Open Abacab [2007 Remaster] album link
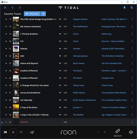The image size is (137, 139). 113,49
